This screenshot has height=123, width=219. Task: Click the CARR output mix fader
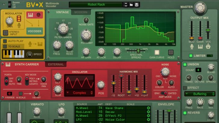tap(200, 38)
